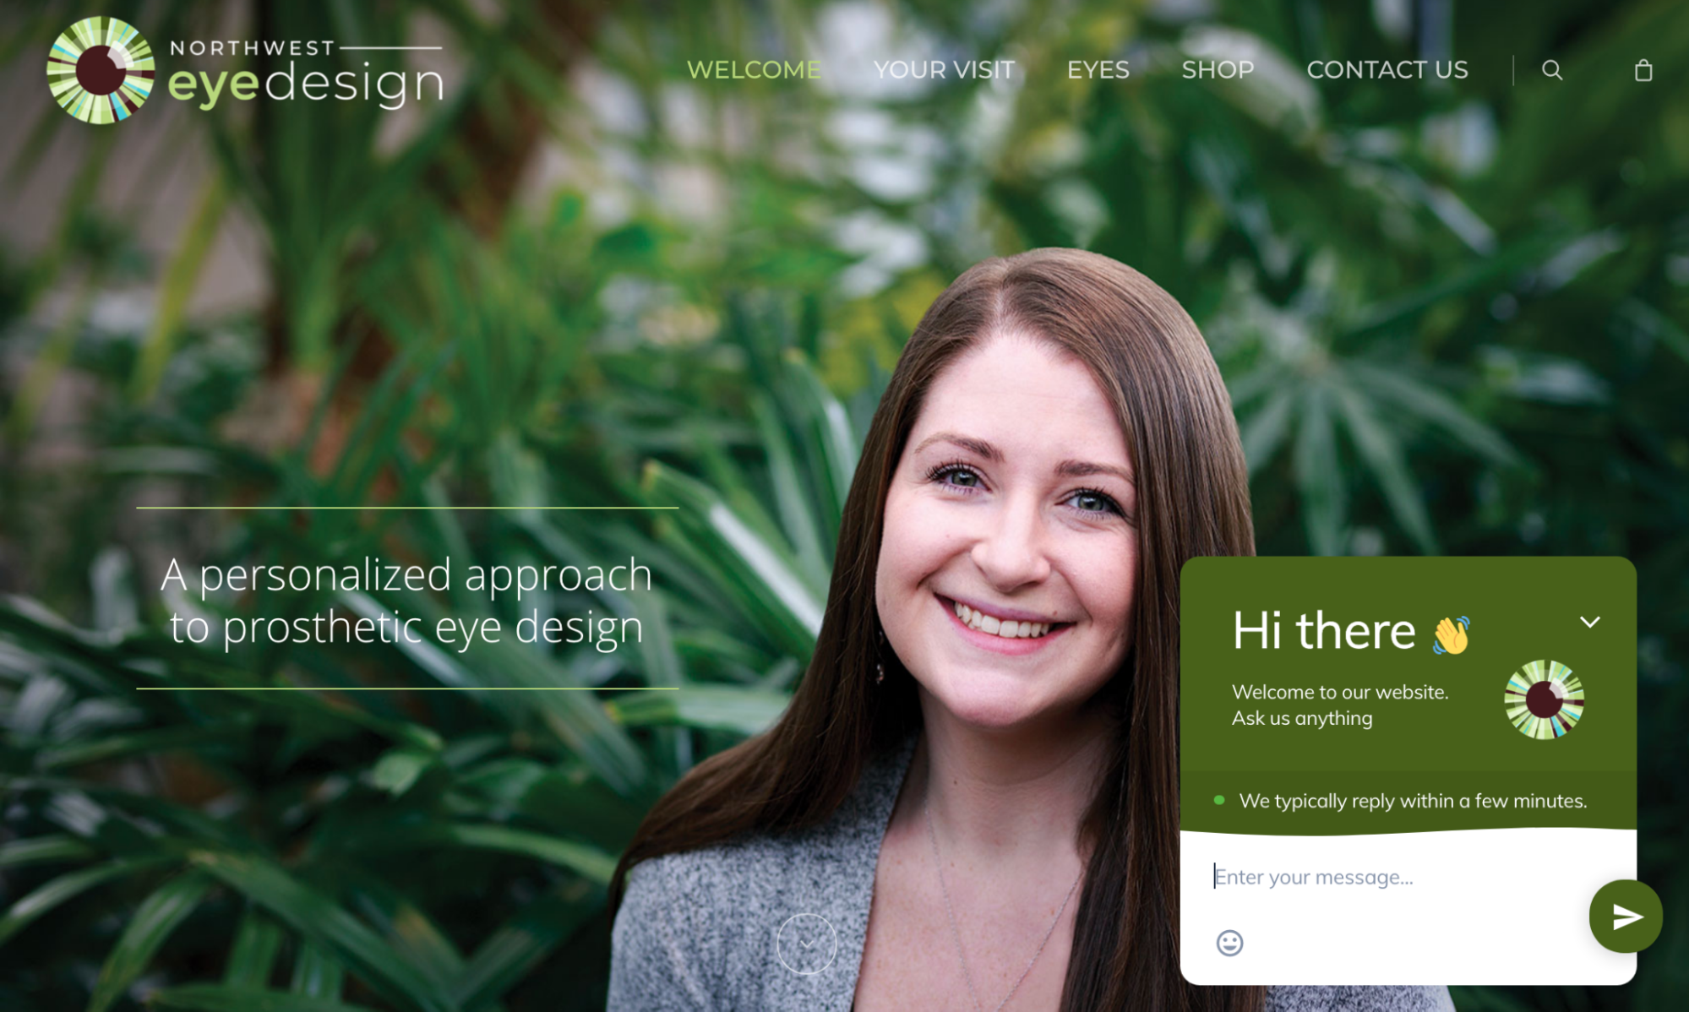The image size is (1689, 1012).
Task: Open the search icon
Action: pos(1551,70)
